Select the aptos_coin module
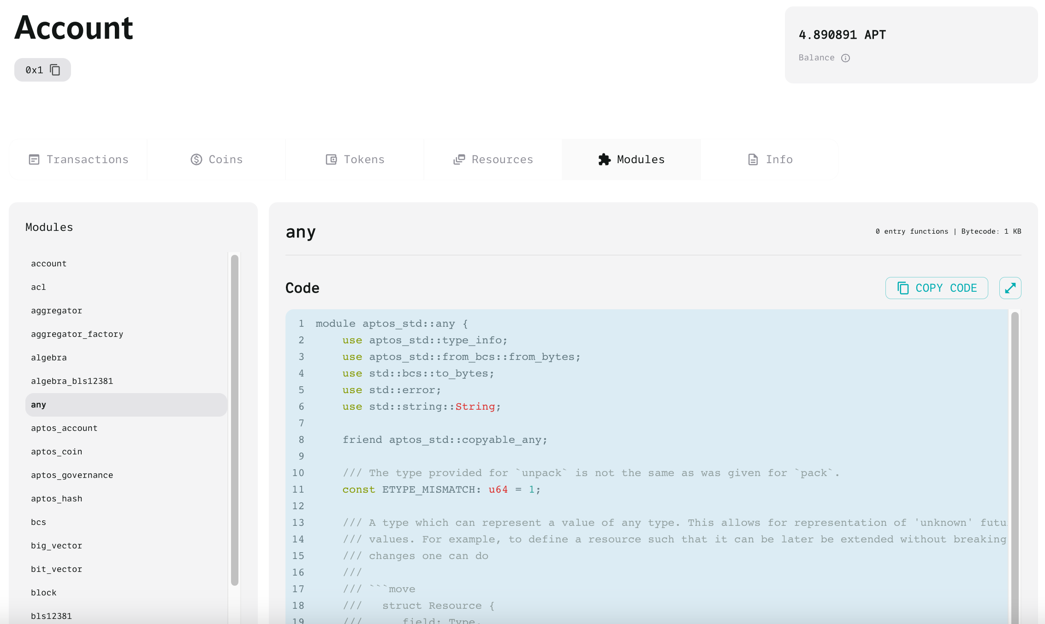The image size is (1045, 624). tap(56, 451)
